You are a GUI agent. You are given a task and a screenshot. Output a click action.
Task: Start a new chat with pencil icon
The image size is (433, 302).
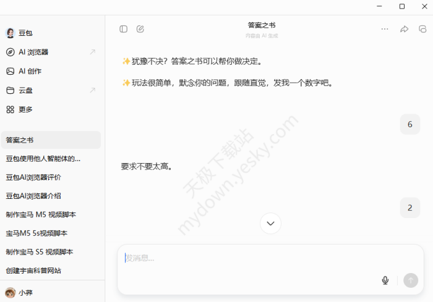[x=140, y=29]
